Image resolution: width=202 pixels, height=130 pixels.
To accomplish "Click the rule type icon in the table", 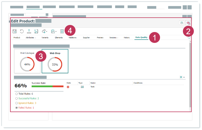I will pos(82,87).
